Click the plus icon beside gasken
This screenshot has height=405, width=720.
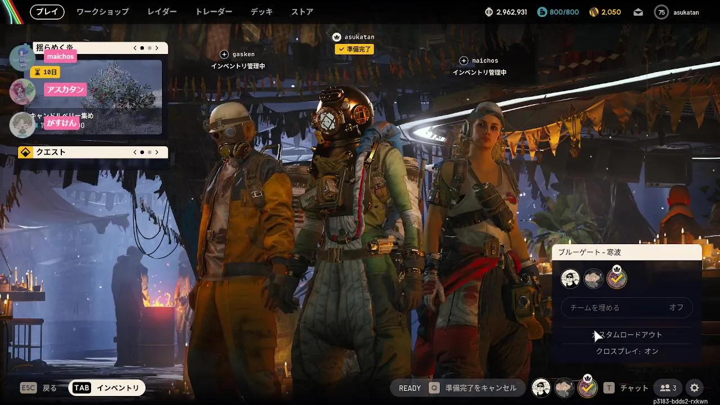[224, 54]
